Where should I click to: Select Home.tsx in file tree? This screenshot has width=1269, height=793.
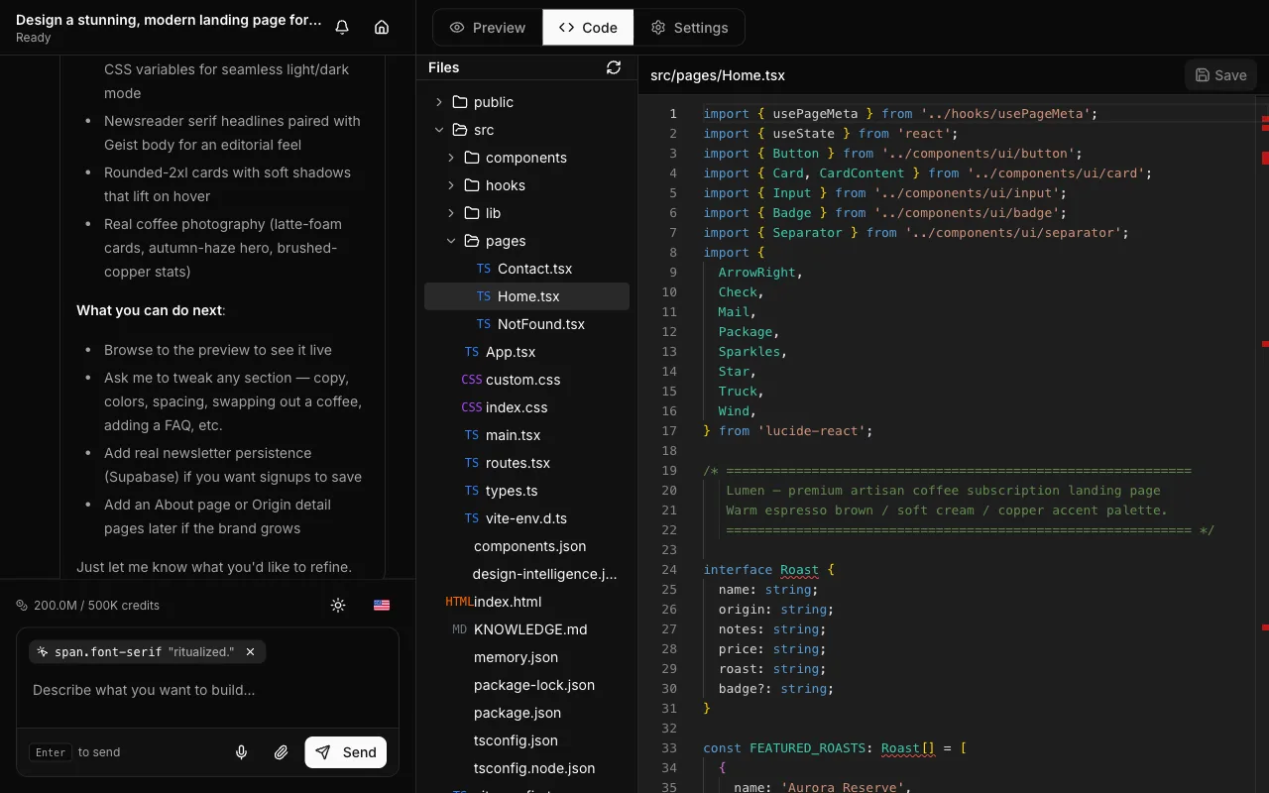tap(526, 296)
